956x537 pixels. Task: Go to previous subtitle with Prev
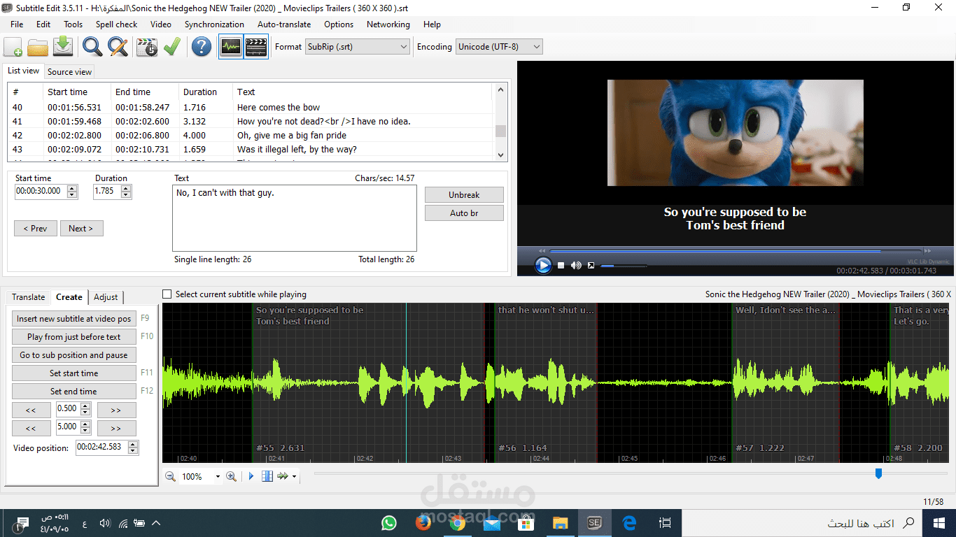(35, 228)
